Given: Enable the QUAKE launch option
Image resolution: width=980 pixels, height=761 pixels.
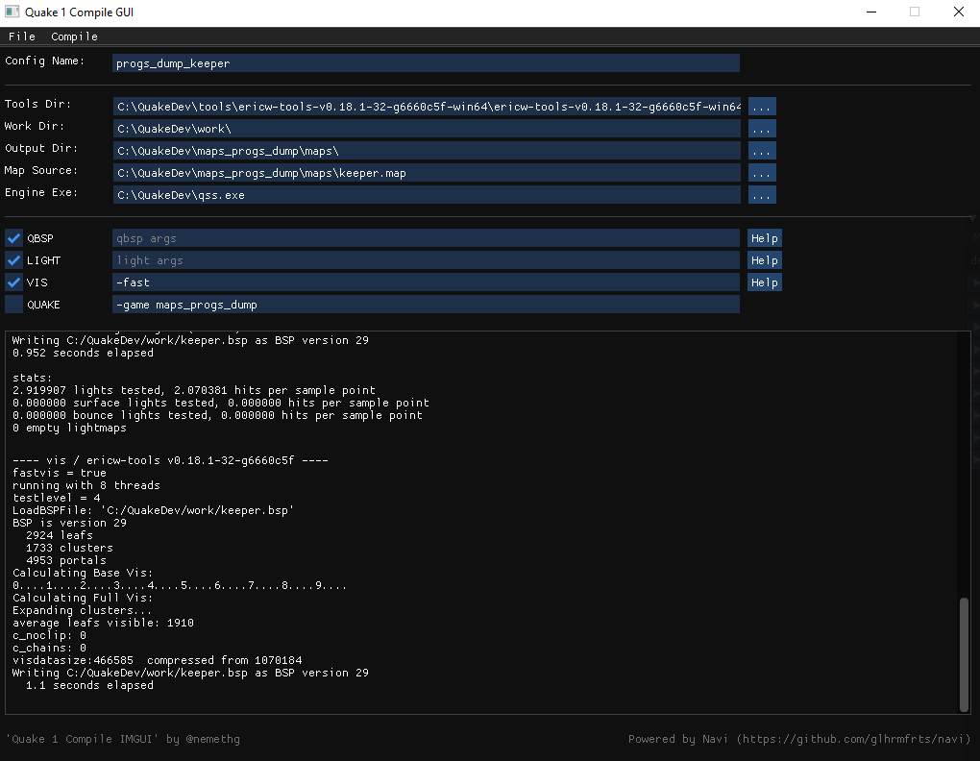Looking at the screenshot, I should (12, 304).
